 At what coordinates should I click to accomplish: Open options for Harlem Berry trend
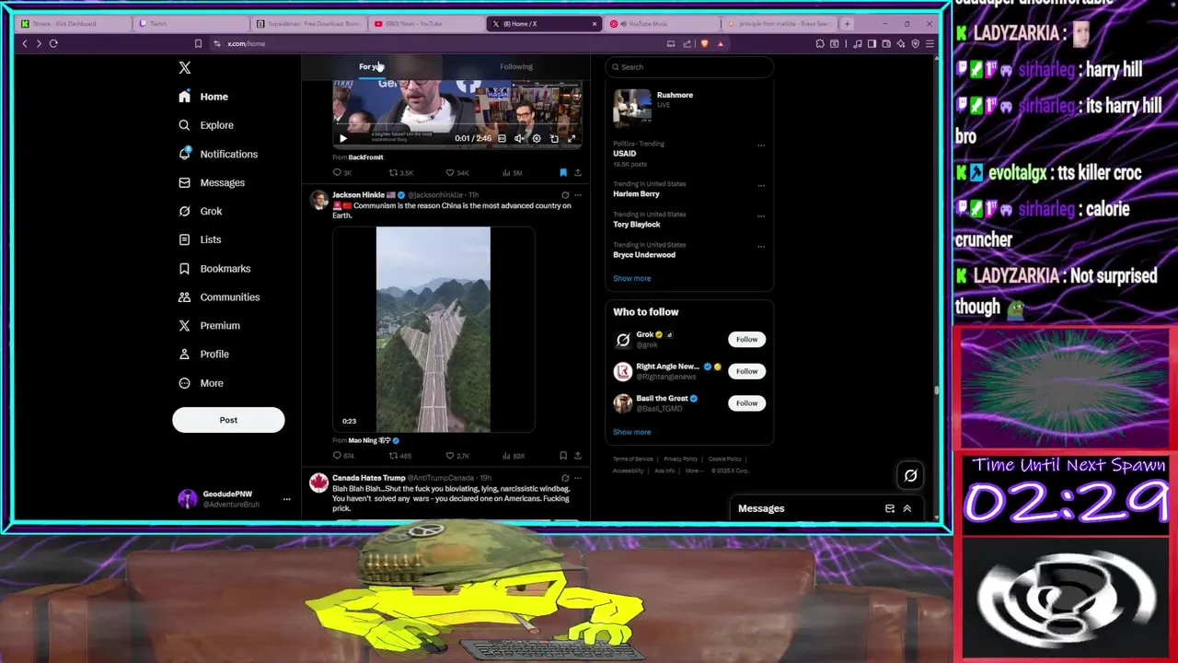(x=760, y=185)
